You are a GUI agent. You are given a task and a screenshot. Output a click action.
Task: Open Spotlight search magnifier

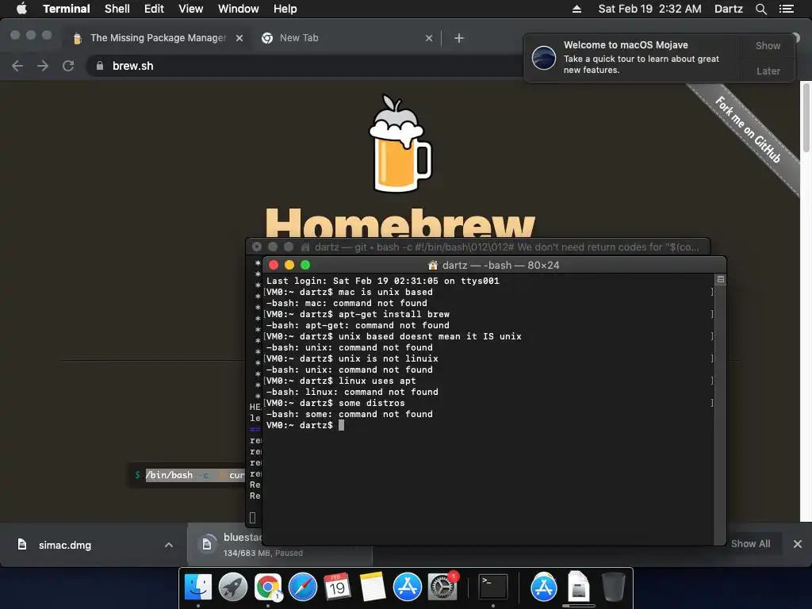click(760, 9)
